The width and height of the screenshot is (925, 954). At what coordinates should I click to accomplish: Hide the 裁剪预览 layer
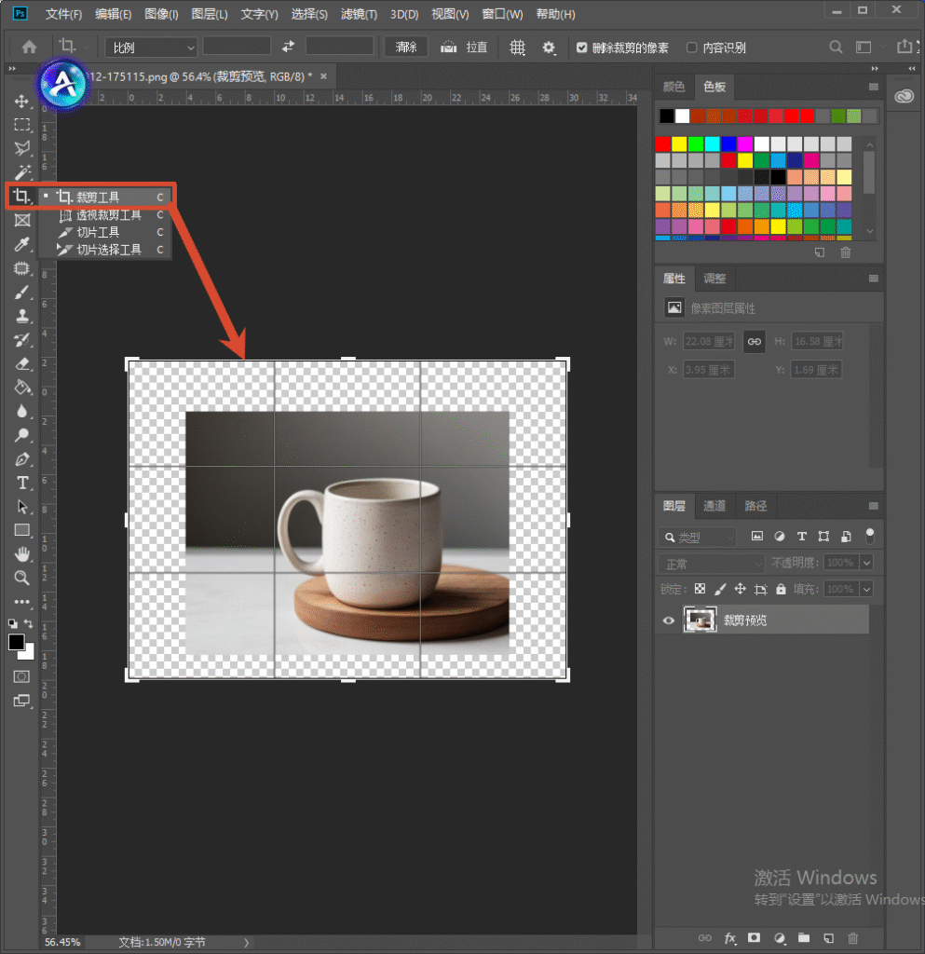coord(668,620)
